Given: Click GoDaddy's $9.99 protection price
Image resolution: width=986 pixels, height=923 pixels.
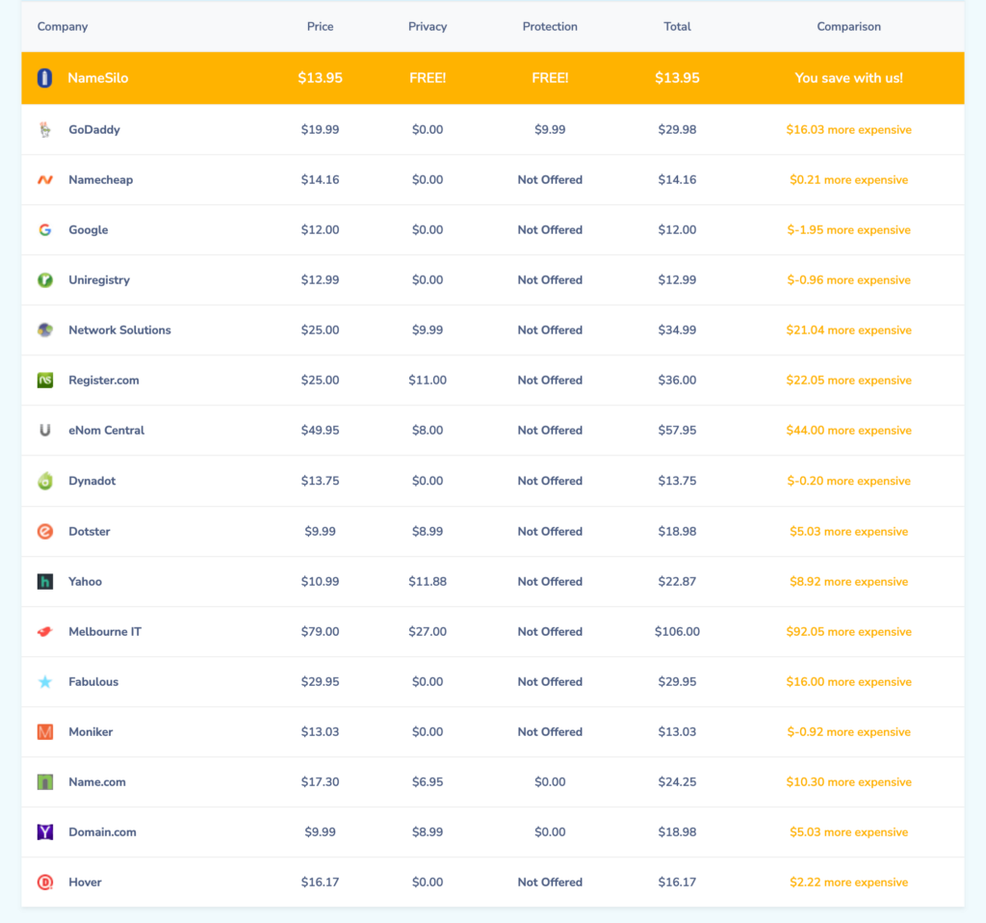Looking at the screenshot, I should click(x=550, y=130).
